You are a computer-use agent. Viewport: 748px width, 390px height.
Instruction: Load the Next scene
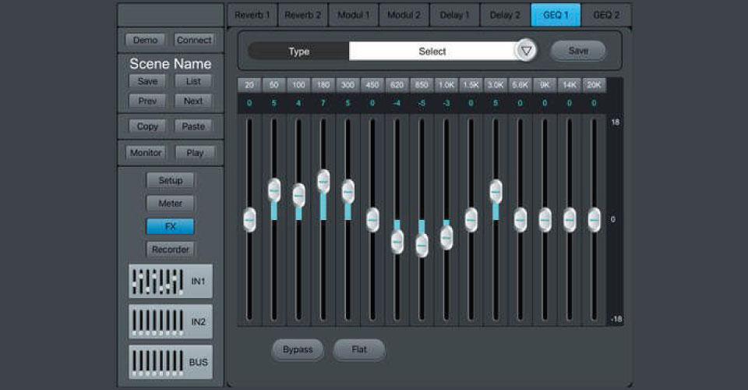193,101
